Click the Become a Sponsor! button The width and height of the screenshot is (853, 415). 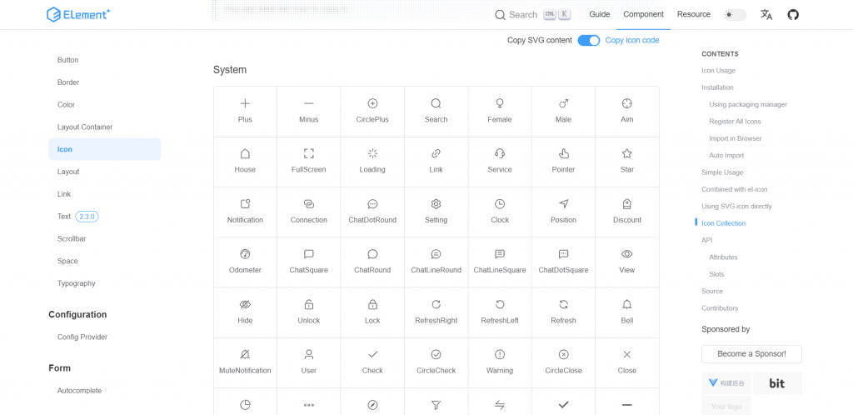751,354
